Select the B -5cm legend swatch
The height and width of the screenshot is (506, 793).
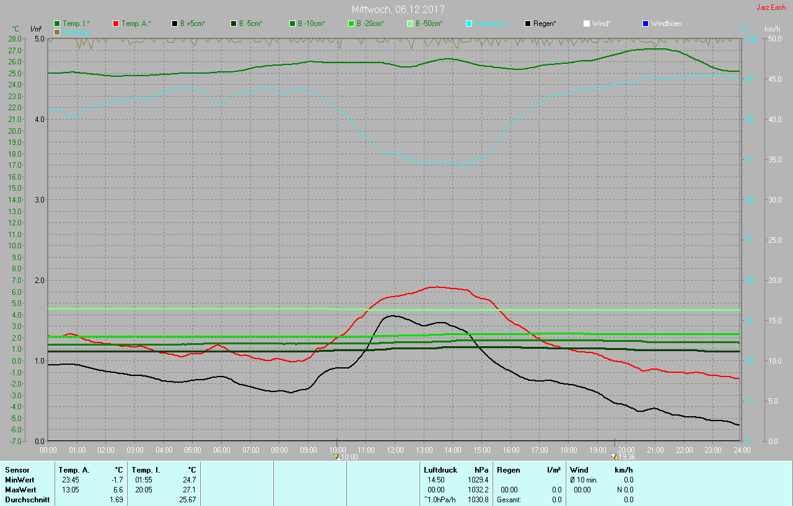[234, 24]
